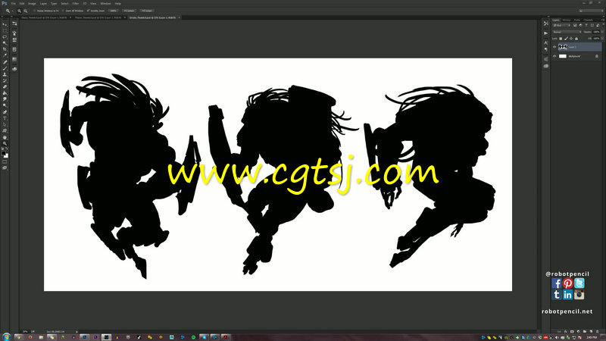The height and width of the screenshot is (341, 606).
Task: Uncheck the Scrubby Zoom checkbox
Action: point(88,11)
